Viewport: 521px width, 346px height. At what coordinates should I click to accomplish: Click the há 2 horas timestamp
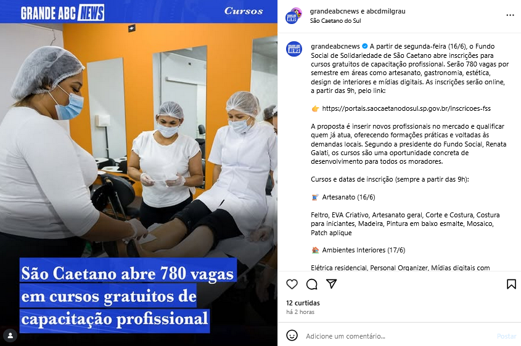click(x=300, y=312)
